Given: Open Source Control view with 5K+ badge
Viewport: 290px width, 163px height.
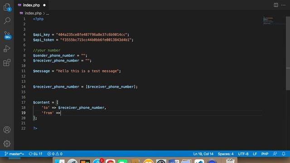Looking at the screenshot, I should click(x=7, y=35).
